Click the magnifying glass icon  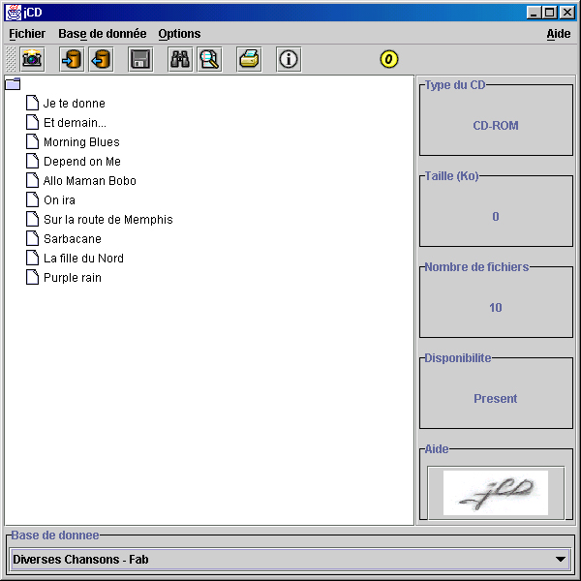[x=209, y=59]
